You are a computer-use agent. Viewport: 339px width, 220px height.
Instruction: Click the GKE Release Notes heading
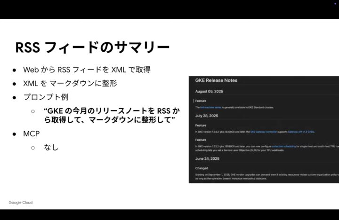point(216,80)
